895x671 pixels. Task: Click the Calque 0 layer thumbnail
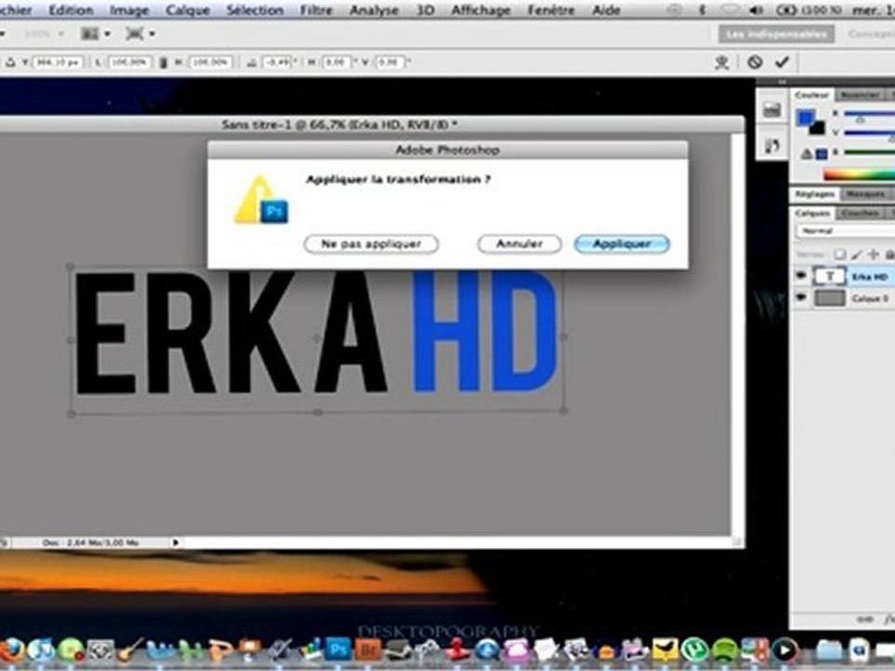(x=830, y=298)
